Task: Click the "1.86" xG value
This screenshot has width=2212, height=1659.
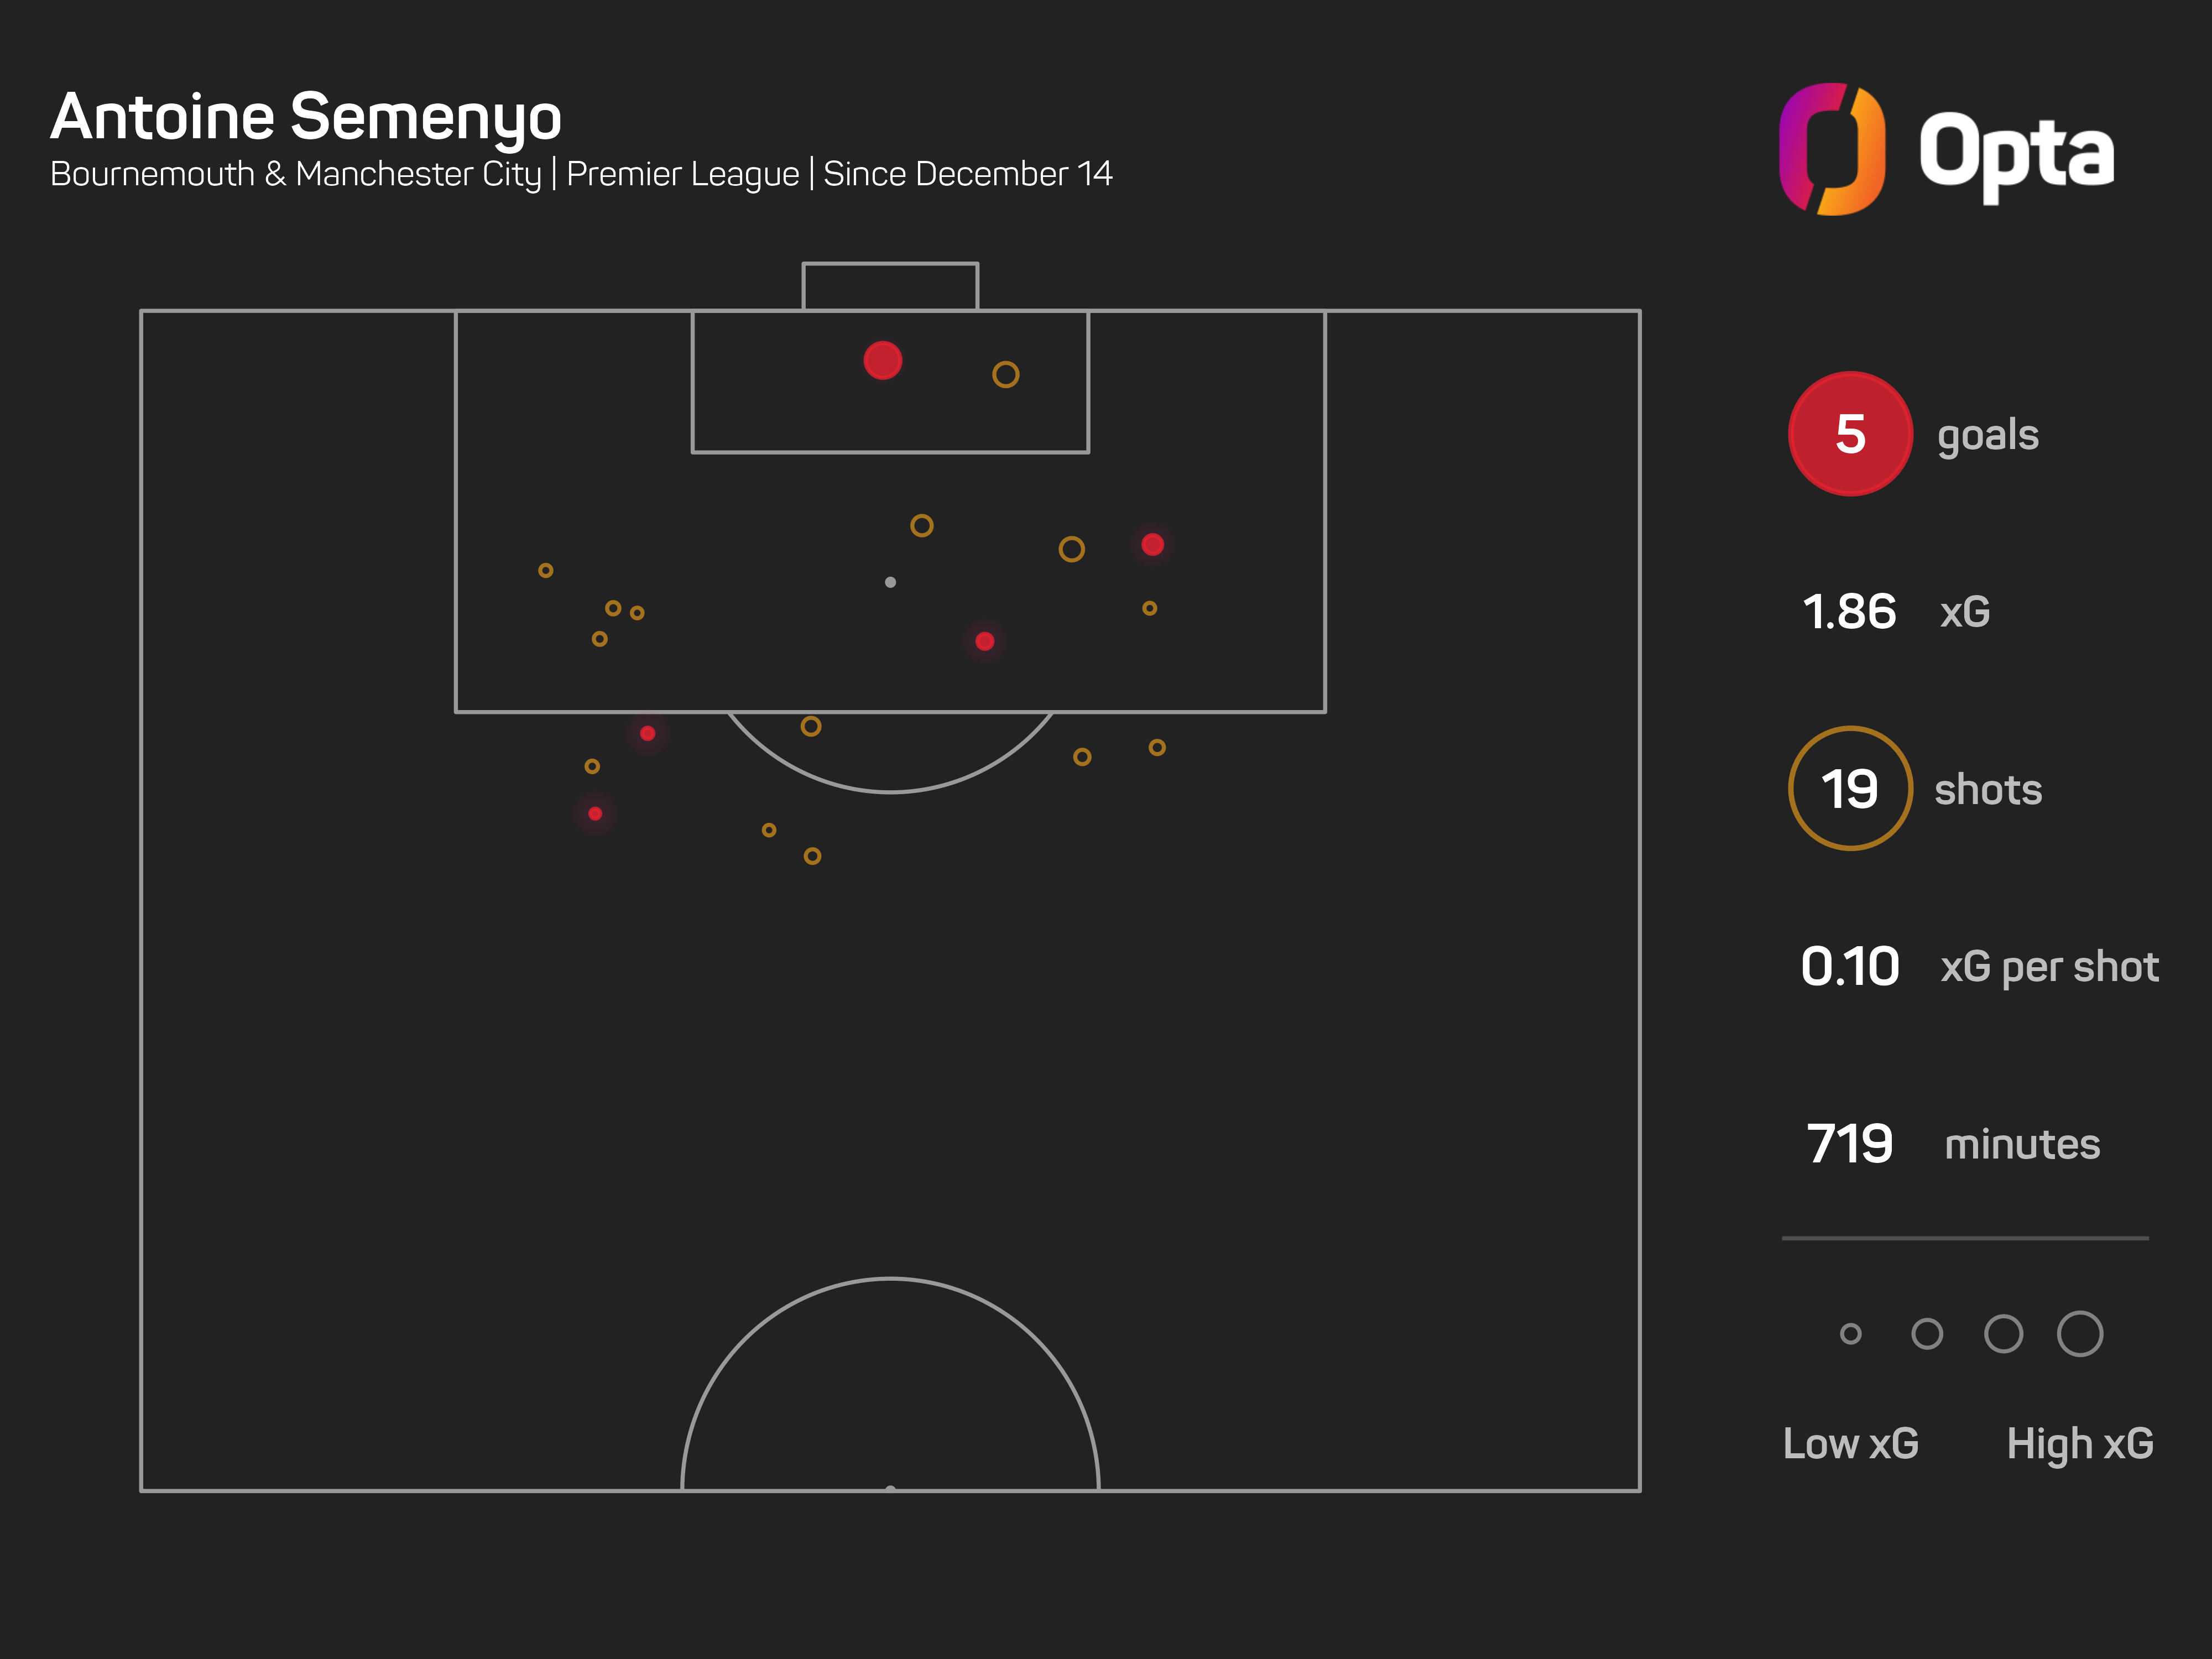Action: (1848, 612)
